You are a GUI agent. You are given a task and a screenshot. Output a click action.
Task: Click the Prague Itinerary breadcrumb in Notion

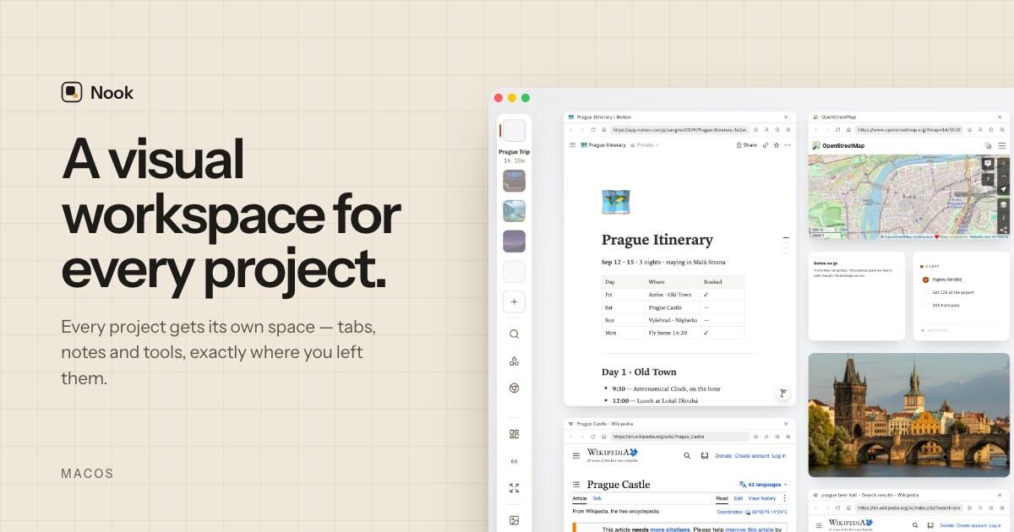(x=603, y=145)
